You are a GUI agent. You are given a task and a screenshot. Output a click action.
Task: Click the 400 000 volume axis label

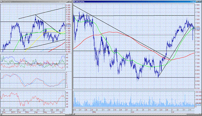[198, 92]
